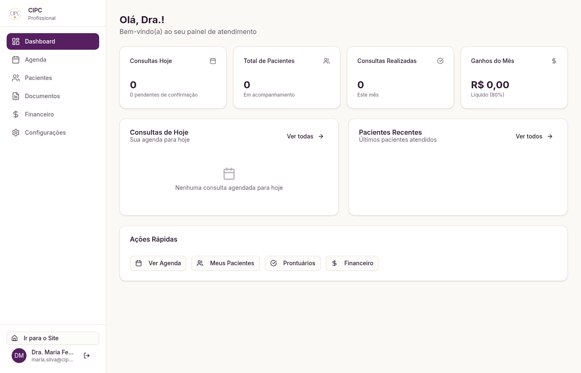Screen dimensions: 581x373
Task: Click the DM user avatar
Action: [19, 356]
